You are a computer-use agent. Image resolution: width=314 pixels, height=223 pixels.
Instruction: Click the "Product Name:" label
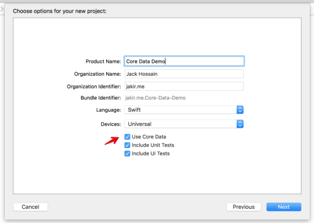click(103, 61)
